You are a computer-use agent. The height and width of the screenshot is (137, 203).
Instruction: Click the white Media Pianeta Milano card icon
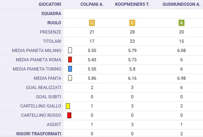click(x=70, y=50)
